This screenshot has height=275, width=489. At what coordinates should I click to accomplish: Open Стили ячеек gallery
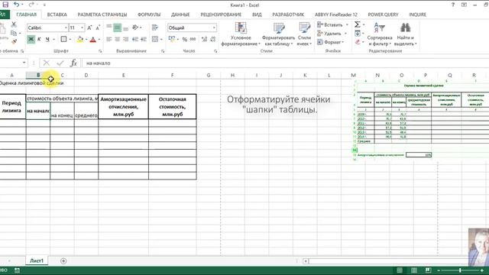click(x=304, y=34)
